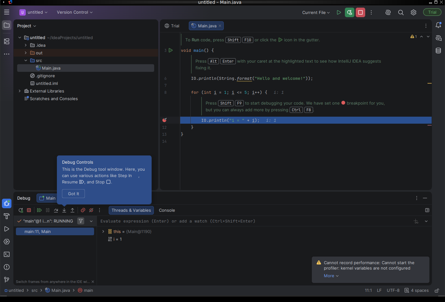Stop the running process in top toolbar
This screenshot has width=445, height=302.
coord(360,12)
